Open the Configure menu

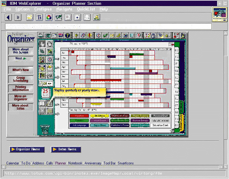[43, 9]
